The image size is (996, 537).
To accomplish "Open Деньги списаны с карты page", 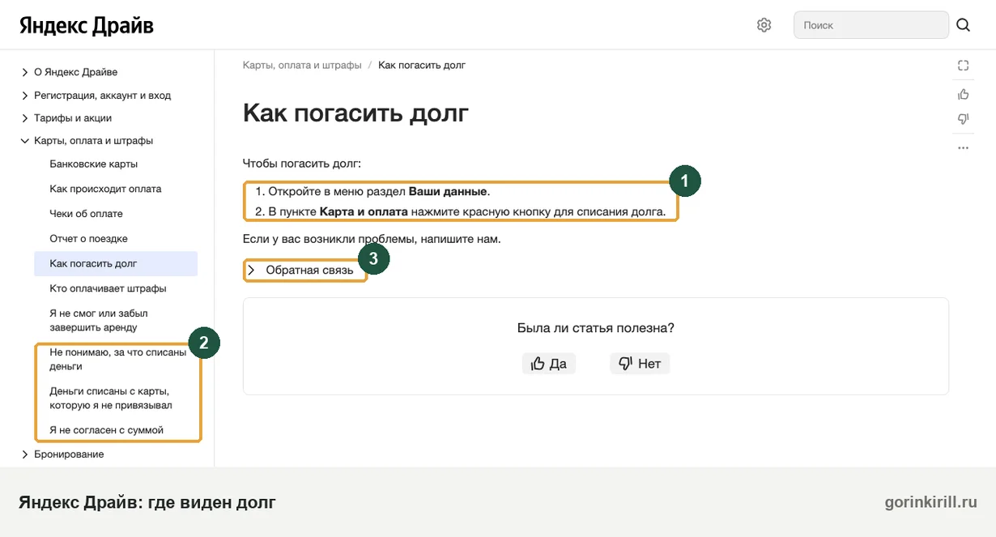I will [111, 398].
